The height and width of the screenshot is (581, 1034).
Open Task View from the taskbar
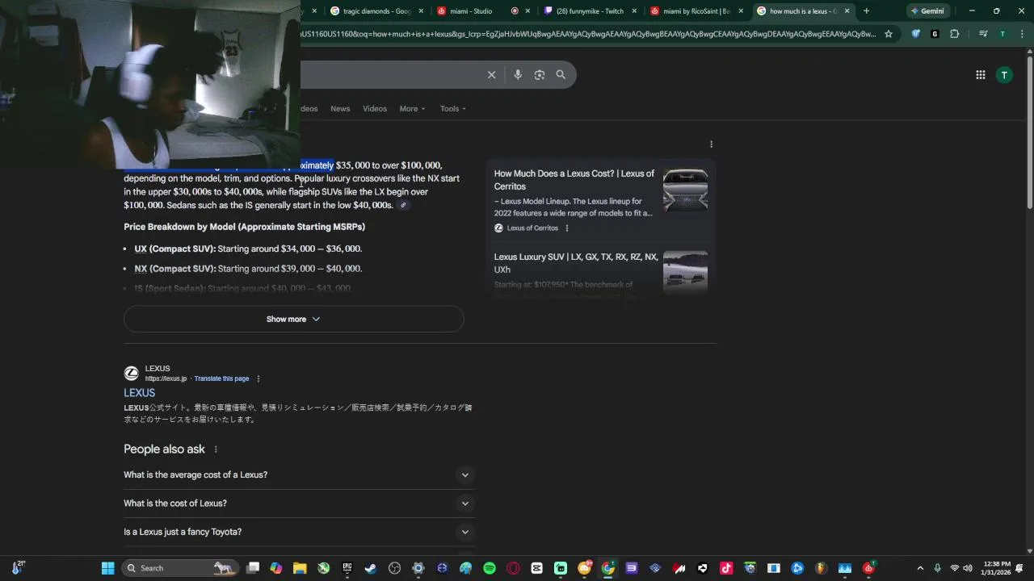253,568
